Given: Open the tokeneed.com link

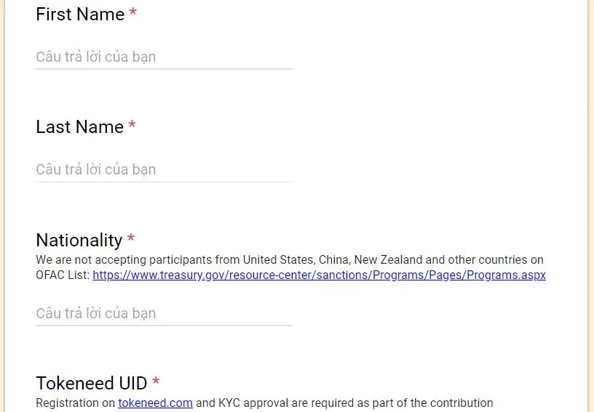Looking at the screenshot, I should coord(155,403).
